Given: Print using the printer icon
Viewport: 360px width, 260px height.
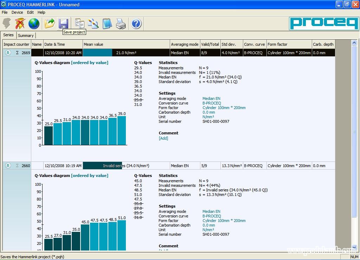Looking at the screenshot, I should coord(121,24).
